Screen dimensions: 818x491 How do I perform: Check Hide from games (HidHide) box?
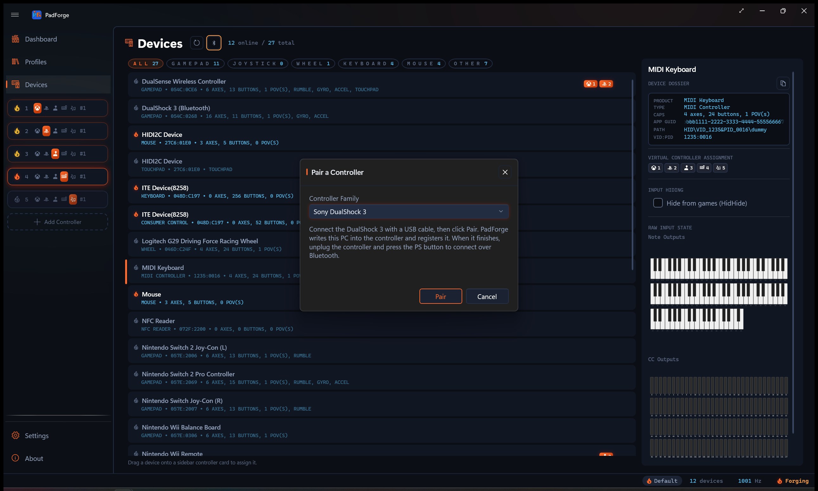pos(658,203)
